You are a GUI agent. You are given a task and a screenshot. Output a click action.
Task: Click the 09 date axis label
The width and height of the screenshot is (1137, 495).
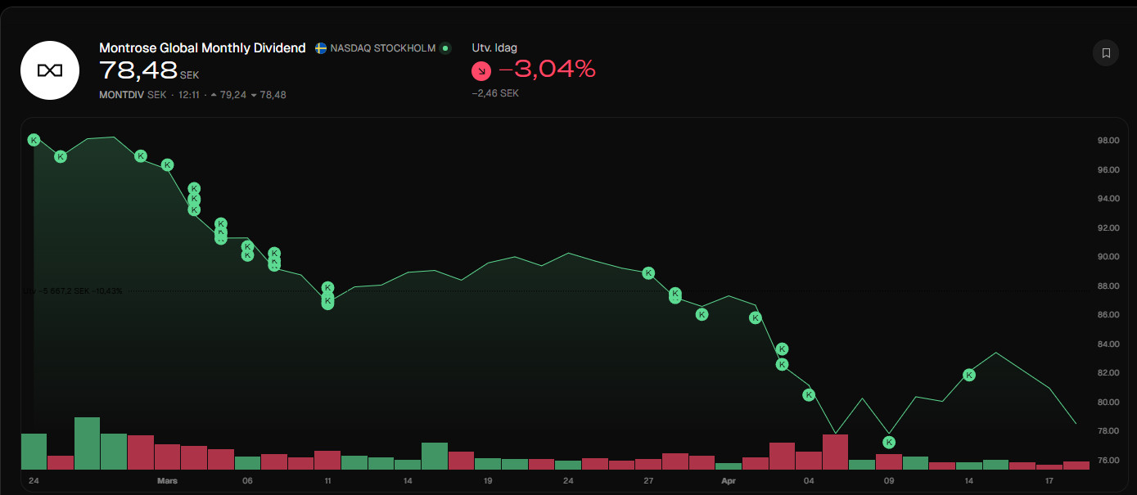(x=889, y=481)
